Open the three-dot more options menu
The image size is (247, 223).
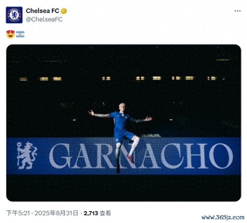click(x=237, y=11)
